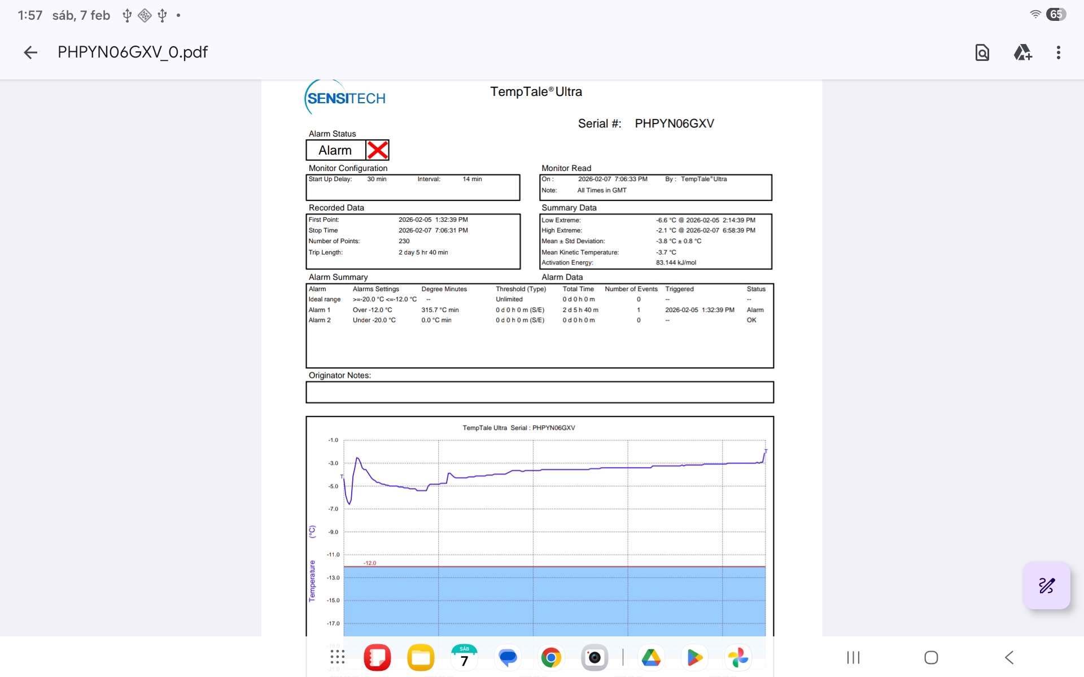Open Google Drive from taskbar
This screenshot has height=677, width=1084.
tap(651, 657)
